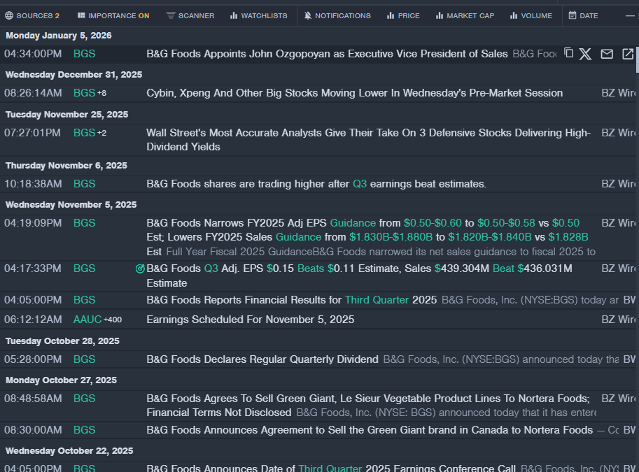The height and width of the screenshot is (472, 639).
Task: Toggle the Importance ON filter
Action: [x=113, y=15]
